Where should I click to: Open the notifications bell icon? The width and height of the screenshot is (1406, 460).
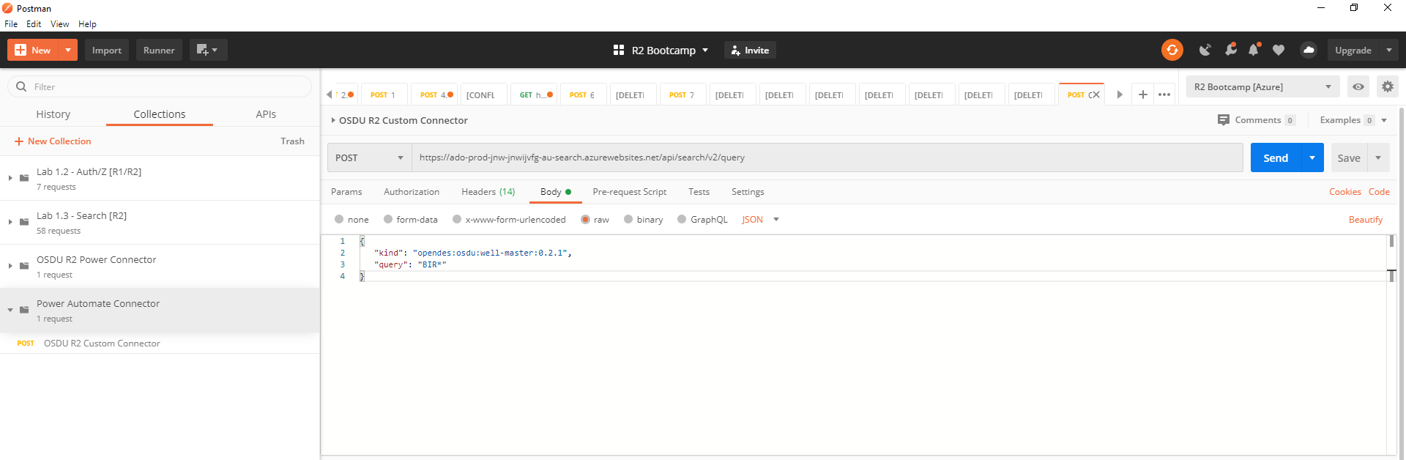[x=1254, y=50]
